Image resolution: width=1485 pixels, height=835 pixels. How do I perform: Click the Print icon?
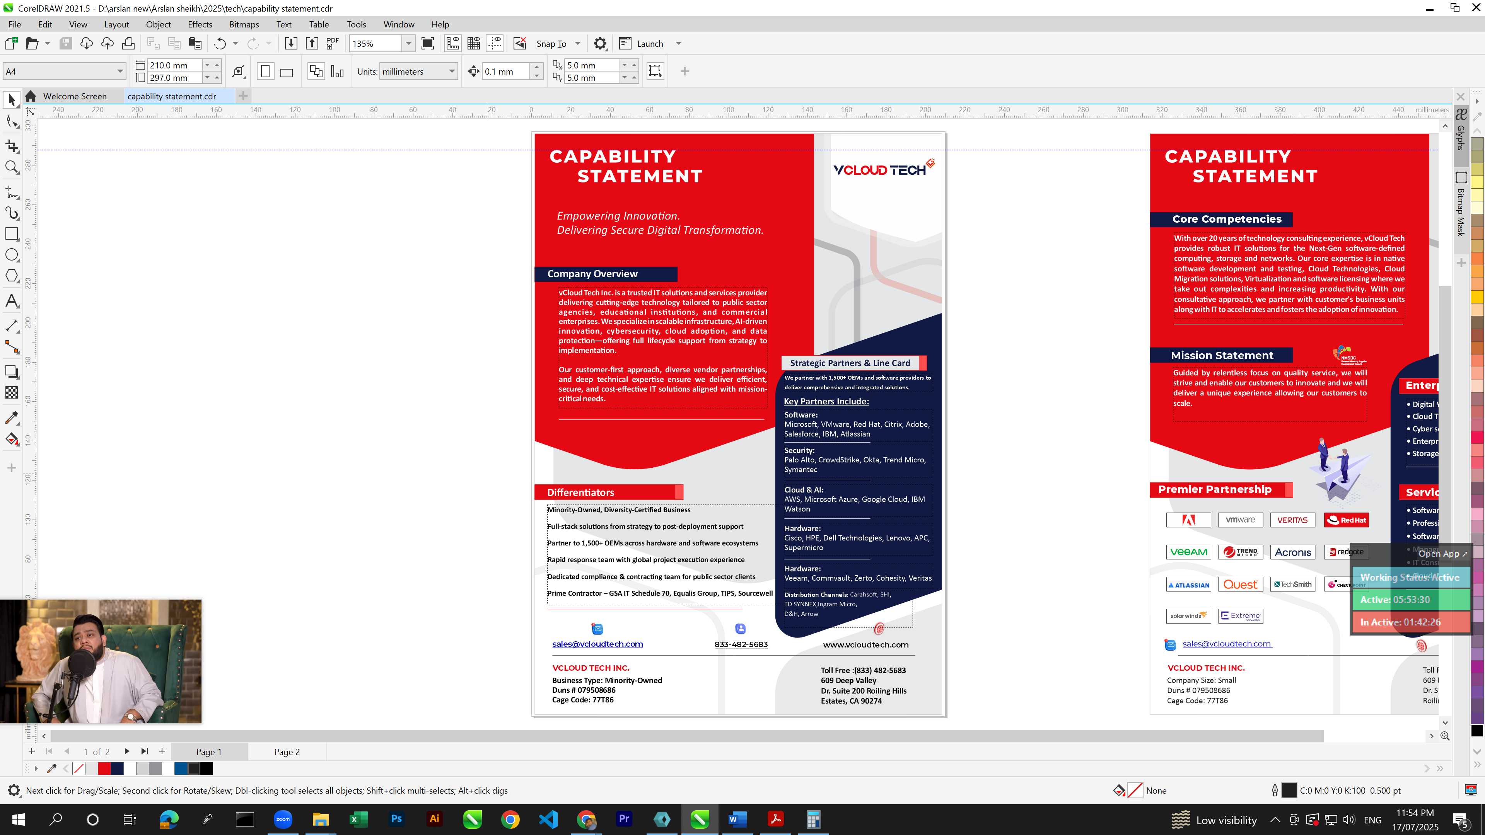(128, 43)
